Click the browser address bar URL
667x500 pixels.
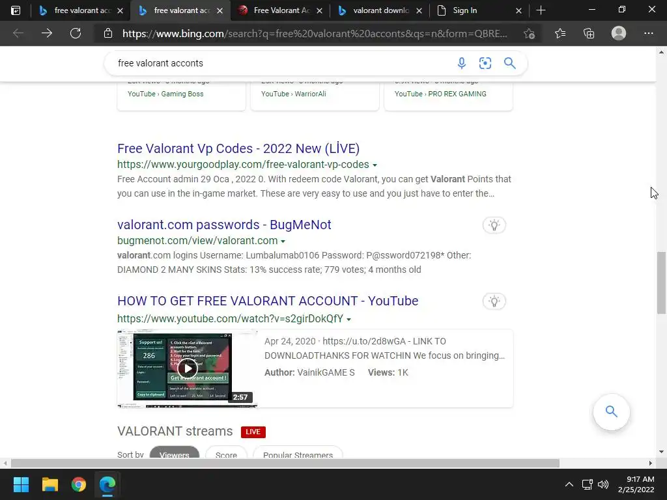[x=315, y=34]
